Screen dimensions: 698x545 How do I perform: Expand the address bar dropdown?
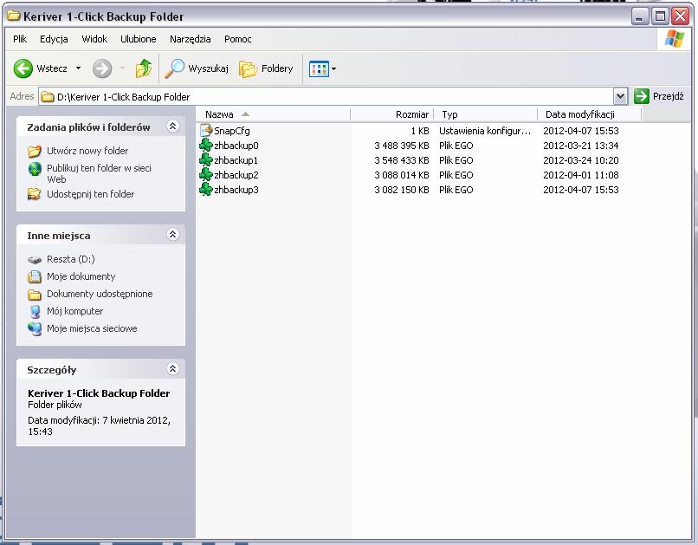point(620,96)
